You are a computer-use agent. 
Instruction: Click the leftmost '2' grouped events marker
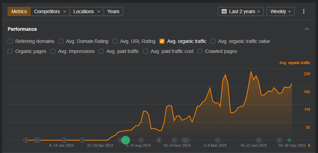pos(26,140)
